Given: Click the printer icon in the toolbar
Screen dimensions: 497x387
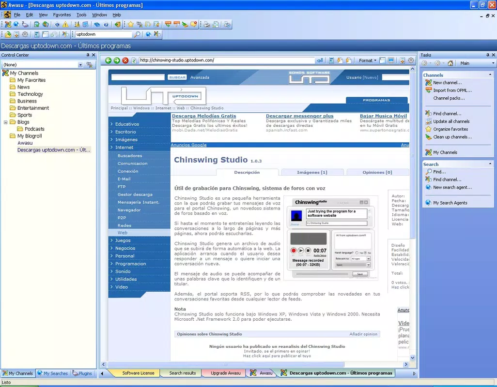Looking at the screenshot, I should 207,24.
